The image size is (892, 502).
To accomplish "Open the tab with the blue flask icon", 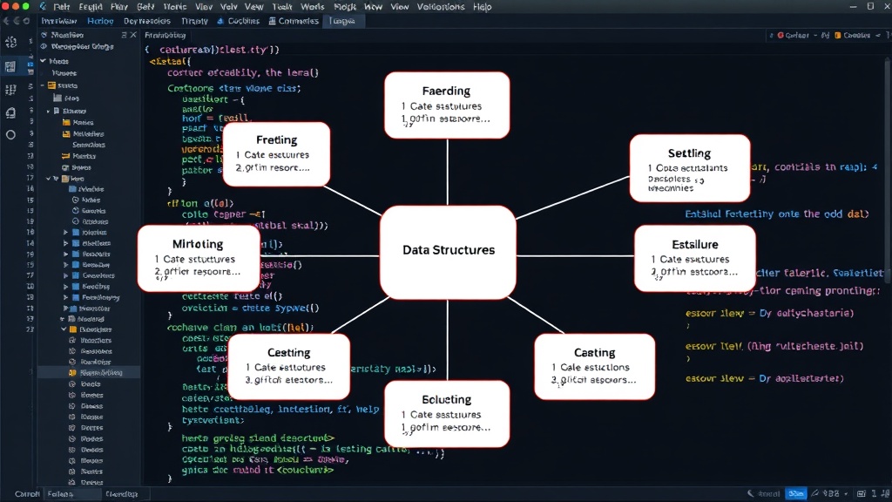I will (x=239, y=21).
